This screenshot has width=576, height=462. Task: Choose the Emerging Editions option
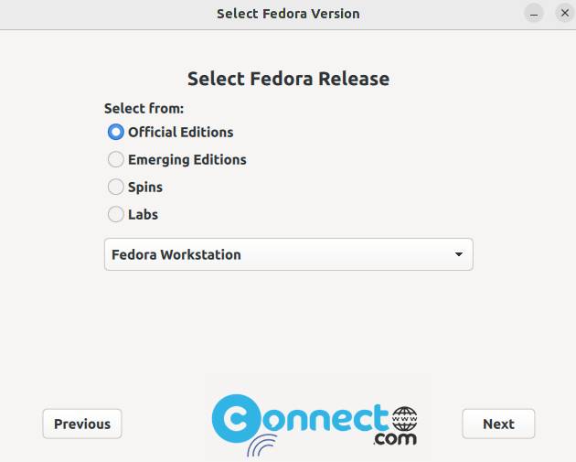click(116, 159)
